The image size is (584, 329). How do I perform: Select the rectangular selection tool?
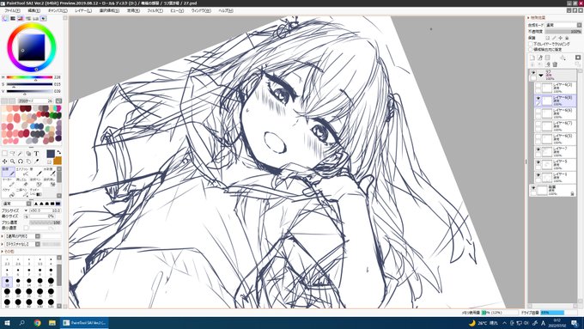pyautogui.click(x=4, y=154)
